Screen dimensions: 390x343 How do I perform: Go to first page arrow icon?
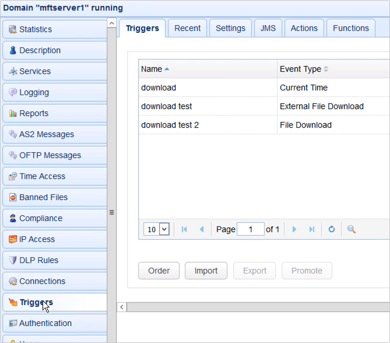tap(184, 229)
